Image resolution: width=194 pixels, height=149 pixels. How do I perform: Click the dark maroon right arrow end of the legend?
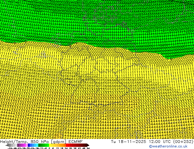[x=88, y=145]
